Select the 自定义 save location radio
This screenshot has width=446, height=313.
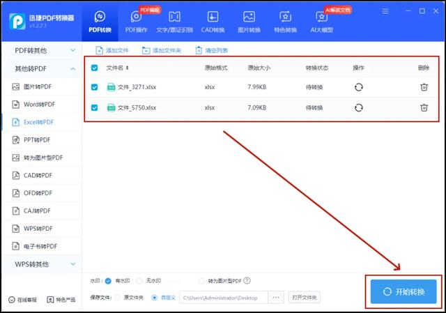pos(155,298)
